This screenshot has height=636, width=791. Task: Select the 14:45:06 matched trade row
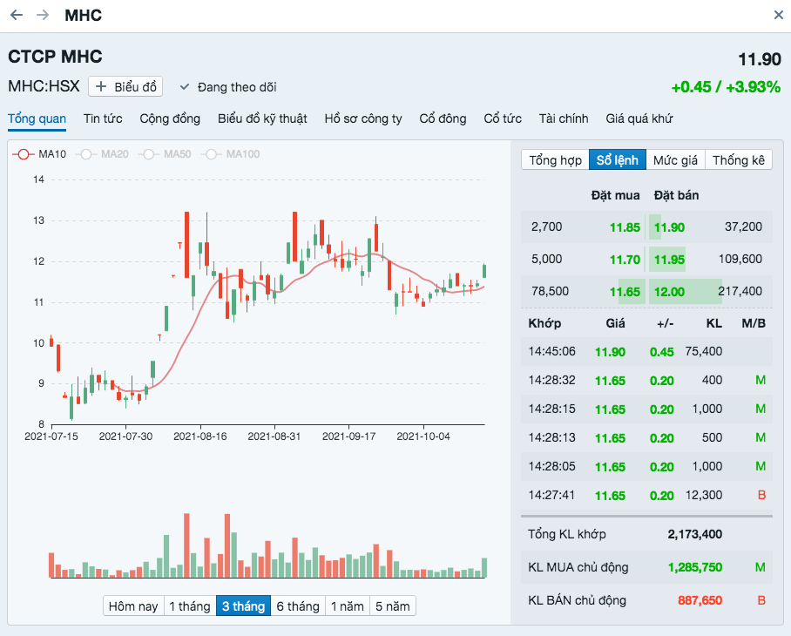pyautogui.click(x=646, y=351)
